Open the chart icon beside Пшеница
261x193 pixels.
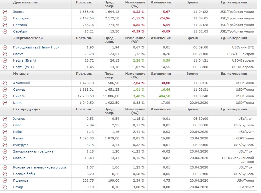click(5, 181)
